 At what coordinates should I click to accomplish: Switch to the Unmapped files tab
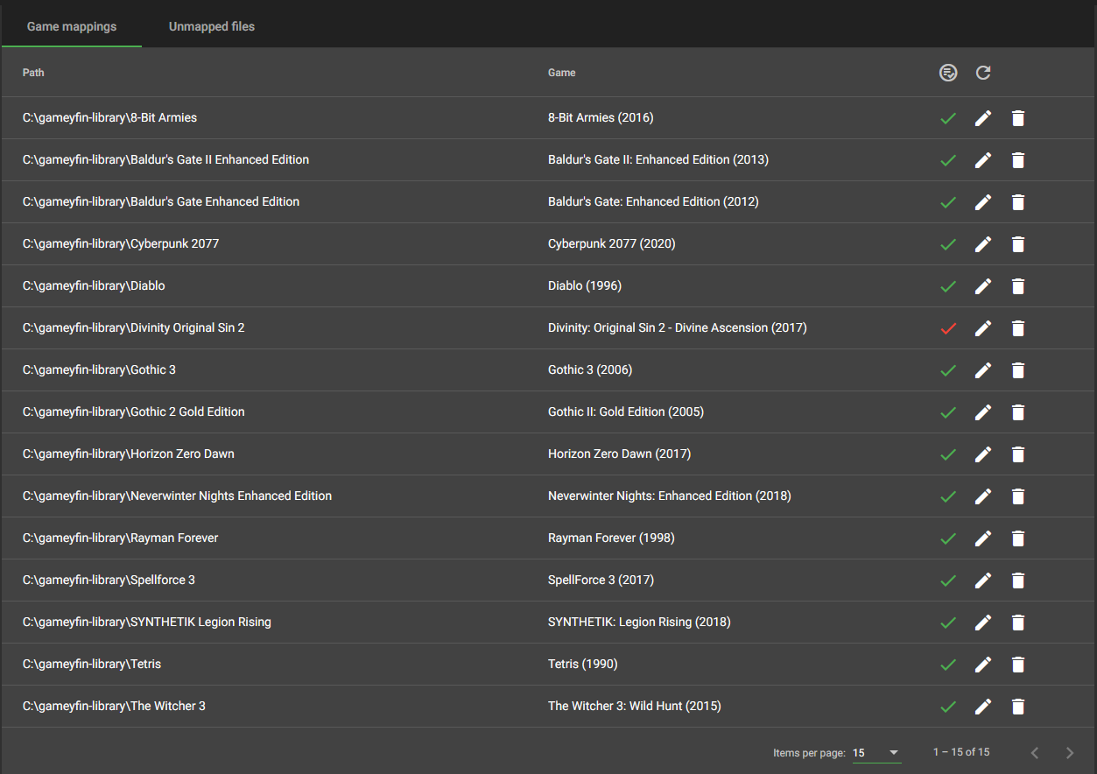pos(212,26)
